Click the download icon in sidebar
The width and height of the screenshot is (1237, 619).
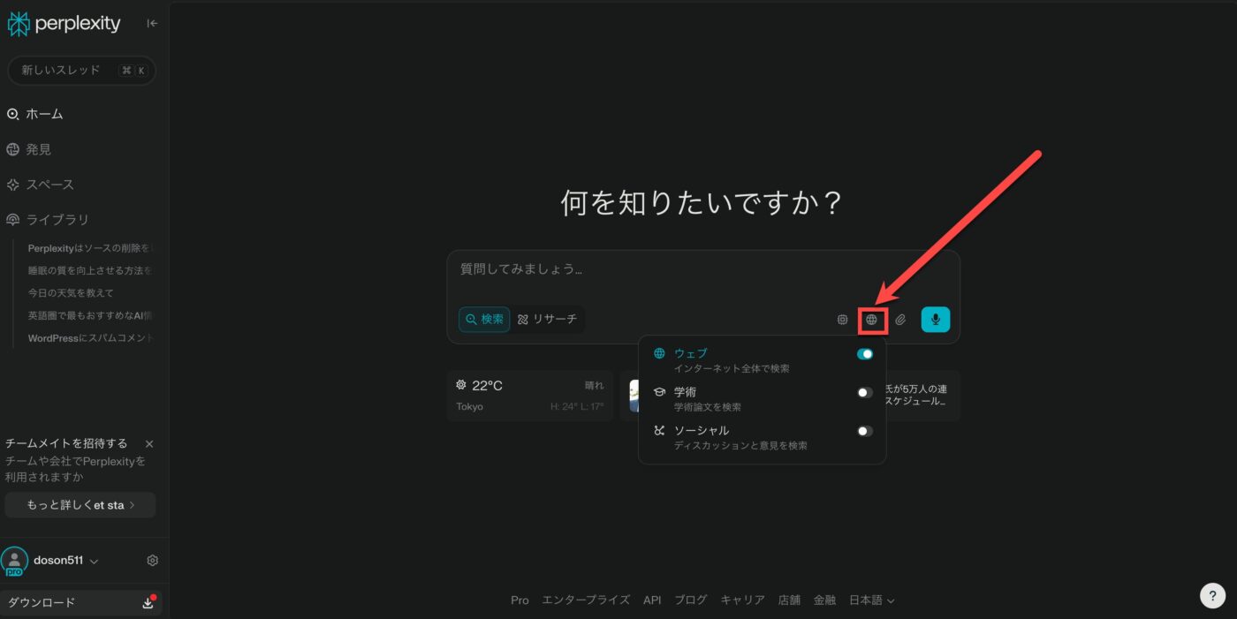point(148,603)
